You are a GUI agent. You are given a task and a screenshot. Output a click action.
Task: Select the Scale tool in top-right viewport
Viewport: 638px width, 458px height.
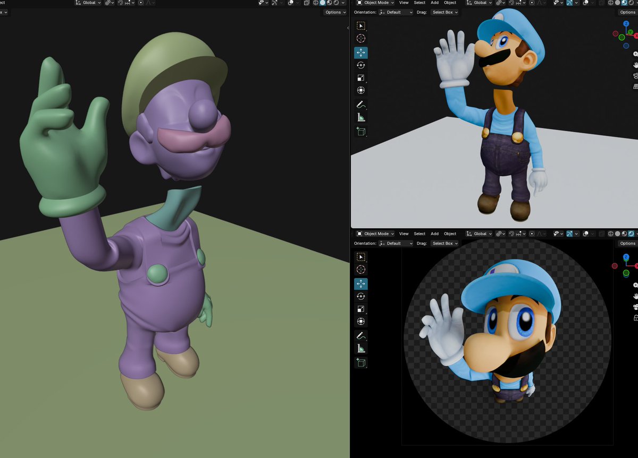(x=361, y=78)
